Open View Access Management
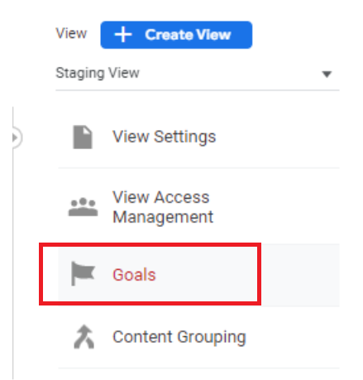 click(x=198, y=207)
